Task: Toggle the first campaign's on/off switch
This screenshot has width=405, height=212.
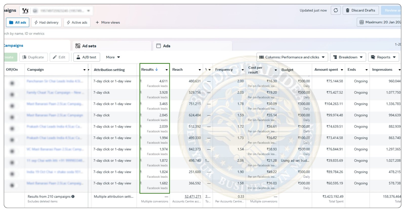Action: (x=12, y=83)
